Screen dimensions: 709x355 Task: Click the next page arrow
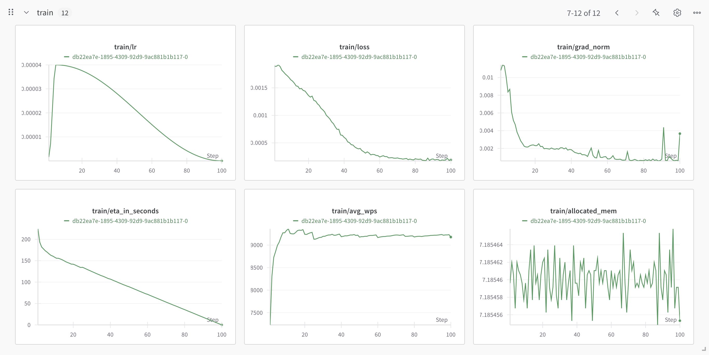click(637, 13)
